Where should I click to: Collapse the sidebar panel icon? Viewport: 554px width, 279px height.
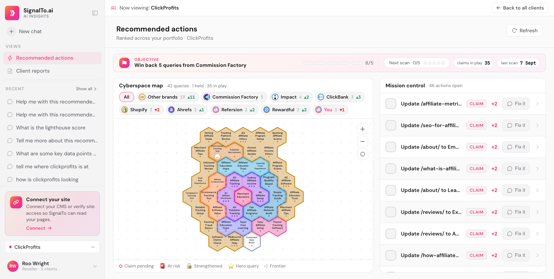coord(95,13)
